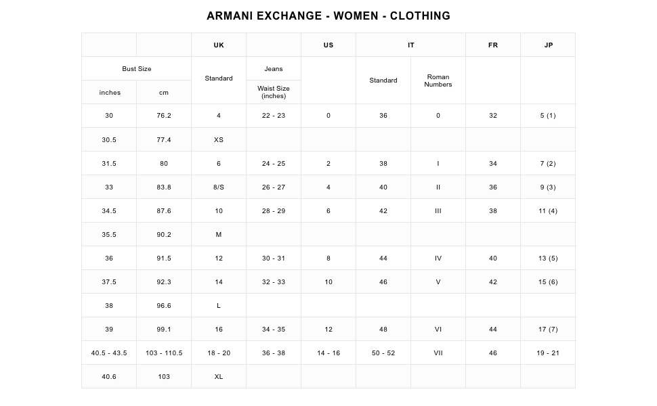Click the FR column header cell
This screenshot has height=406, width=657.
493,45
